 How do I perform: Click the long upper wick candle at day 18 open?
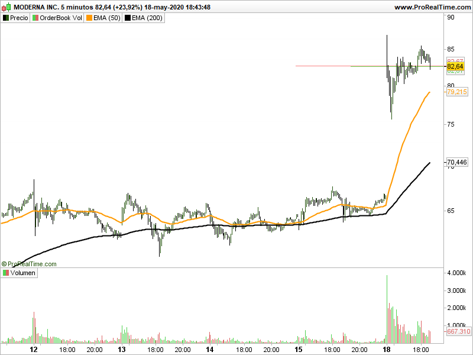(x=387, y=57)
